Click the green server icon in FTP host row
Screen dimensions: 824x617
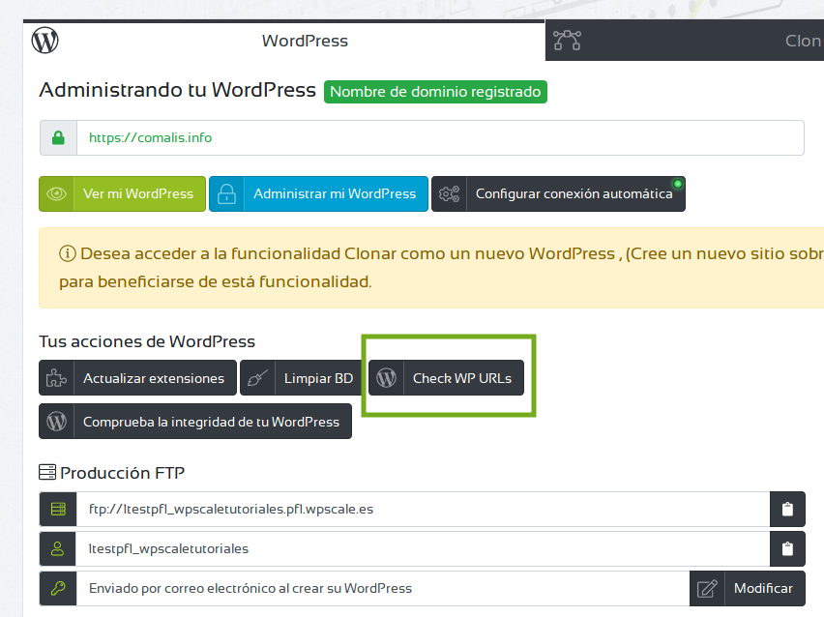coord(58,510)
